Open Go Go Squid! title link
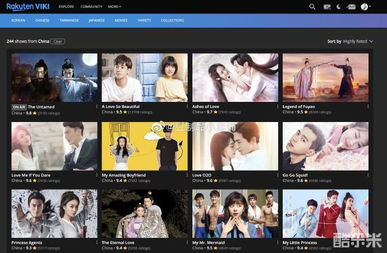 click(295, 175)
